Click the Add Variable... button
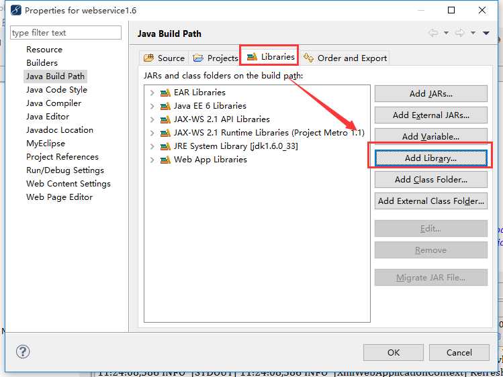This screenshot has height=377, width=503. [431, 136]
